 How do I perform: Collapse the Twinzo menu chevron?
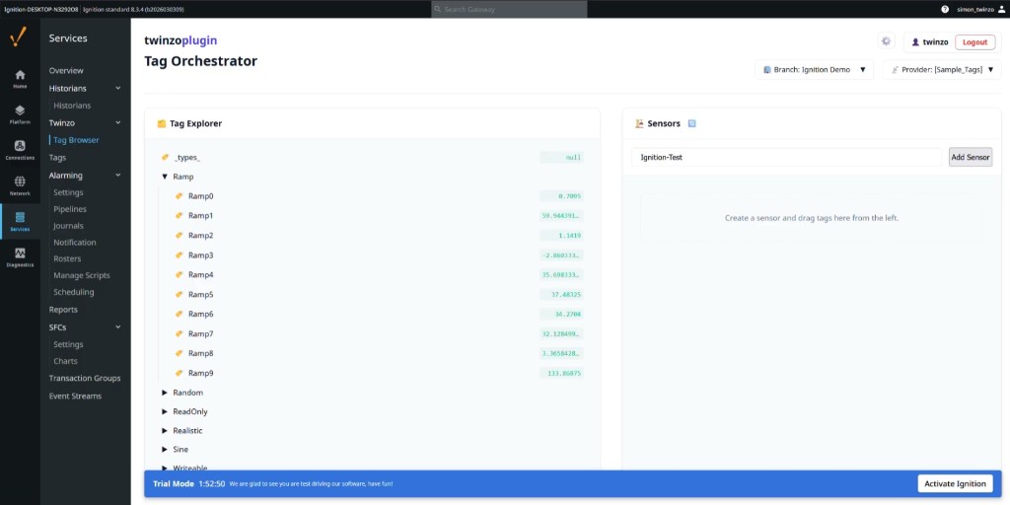tap(118, 122)
